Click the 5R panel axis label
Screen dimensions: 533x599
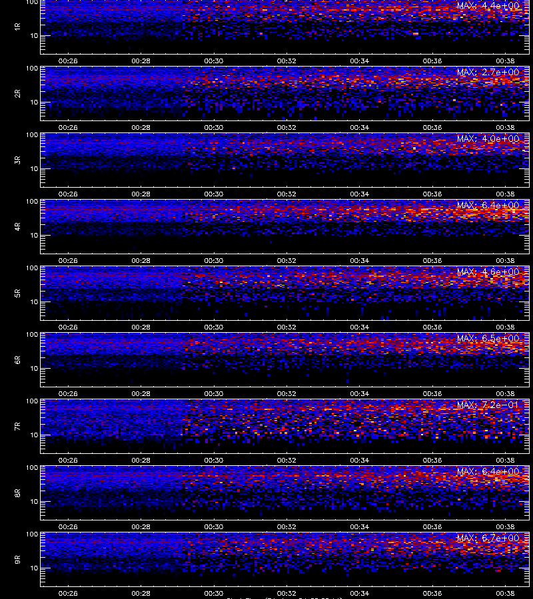coord(17,294)
